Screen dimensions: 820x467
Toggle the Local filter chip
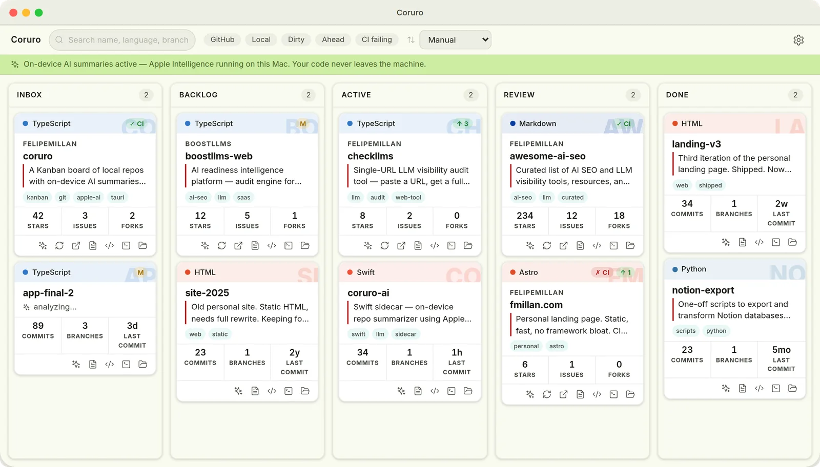pyautogui.click(x=261, y=39)
